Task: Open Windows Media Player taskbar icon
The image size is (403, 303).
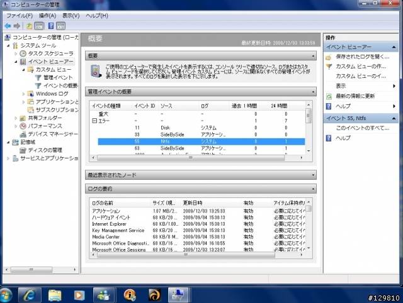Action: 79,295
